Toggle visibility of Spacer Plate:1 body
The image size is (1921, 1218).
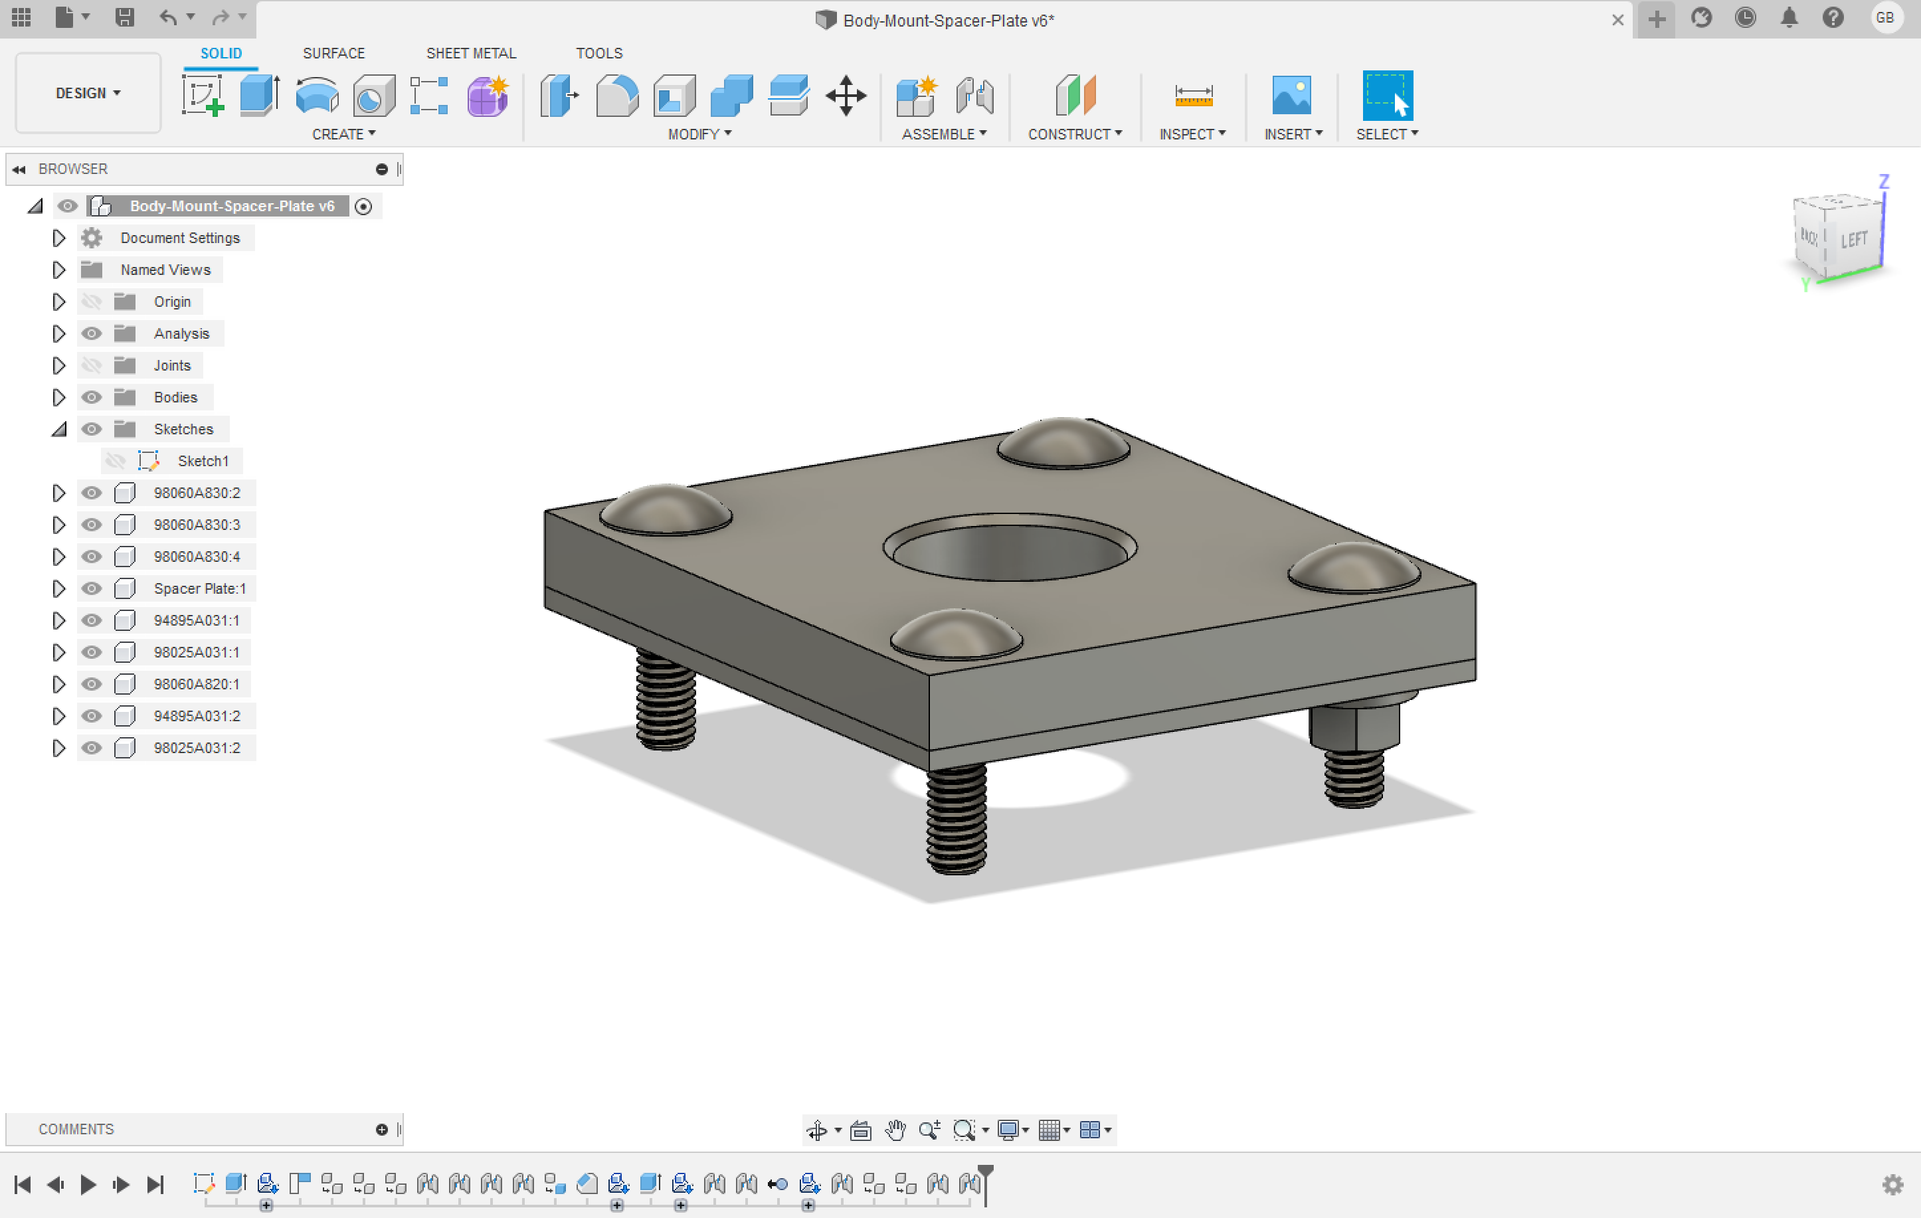[90, 588]
